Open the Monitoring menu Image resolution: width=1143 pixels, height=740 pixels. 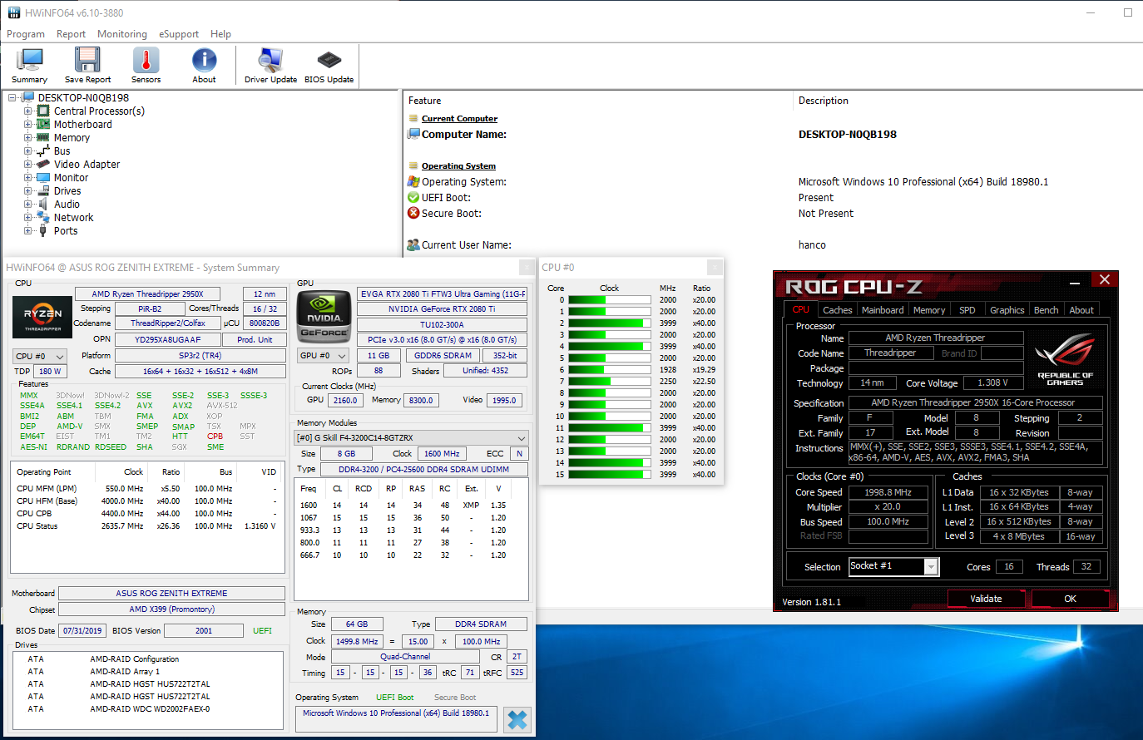click(x=122, y=34)
